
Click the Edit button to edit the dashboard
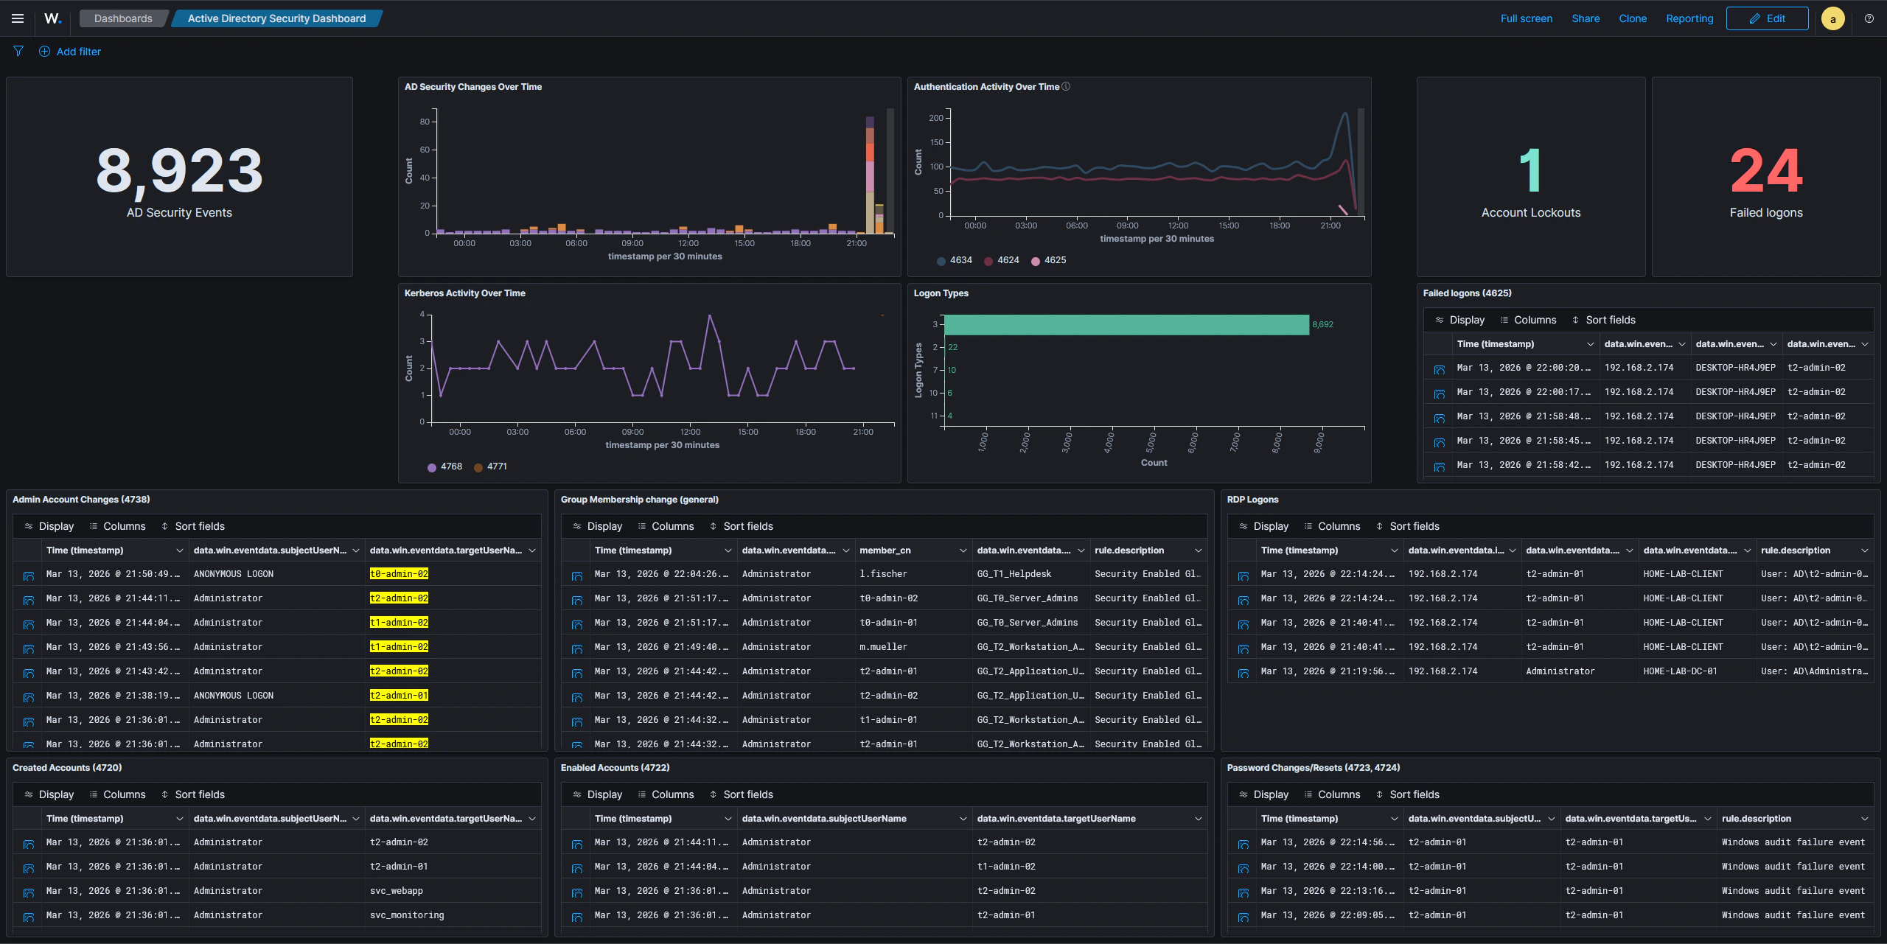(x=1767, y=18)
